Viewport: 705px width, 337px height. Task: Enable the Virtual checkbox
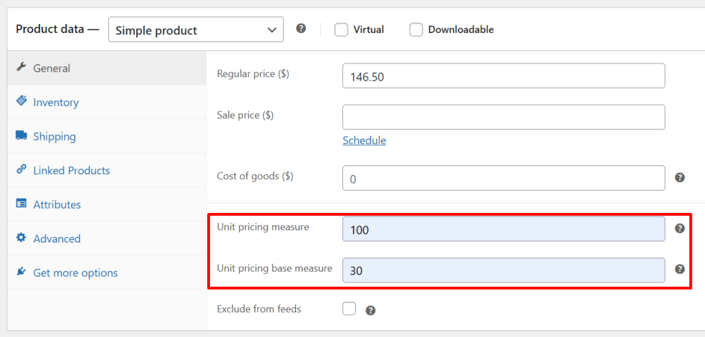(x=341, y=30)
